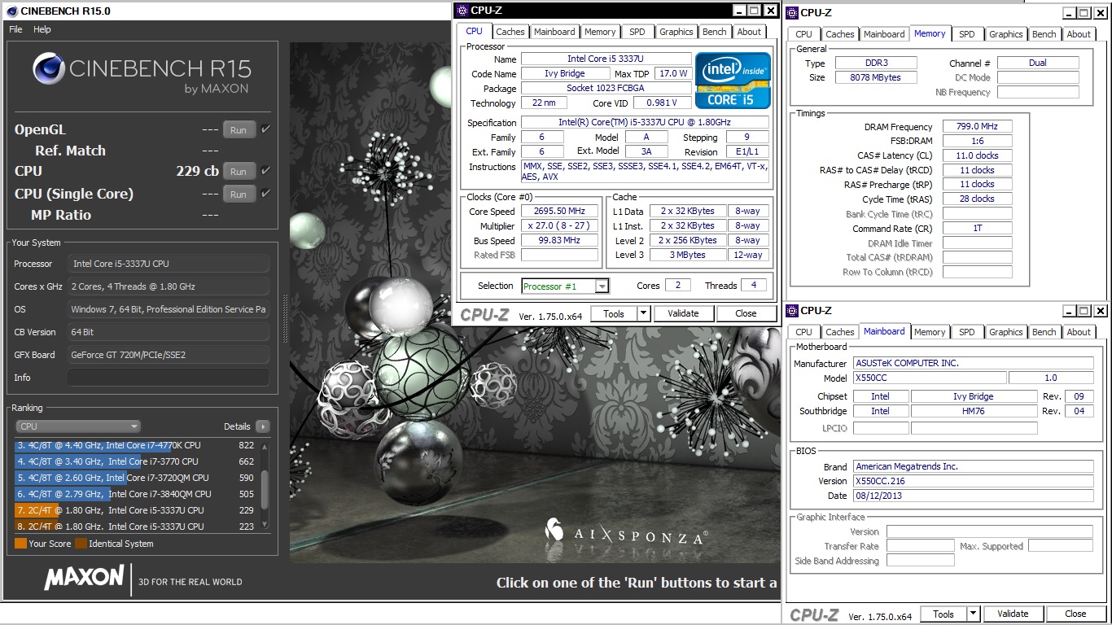Select ranking row Intel Core i7-3840QM
Image resolution: width=1112 pixels, height=625 pixels.
coord(135,494)
